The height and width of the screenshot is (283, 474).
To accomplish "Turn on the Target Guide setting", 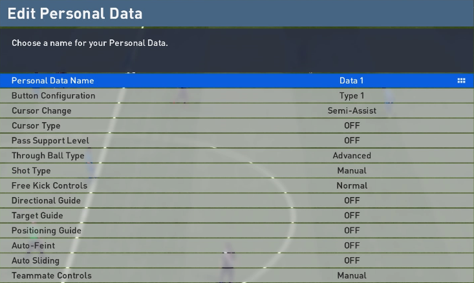I will point(352,215).
